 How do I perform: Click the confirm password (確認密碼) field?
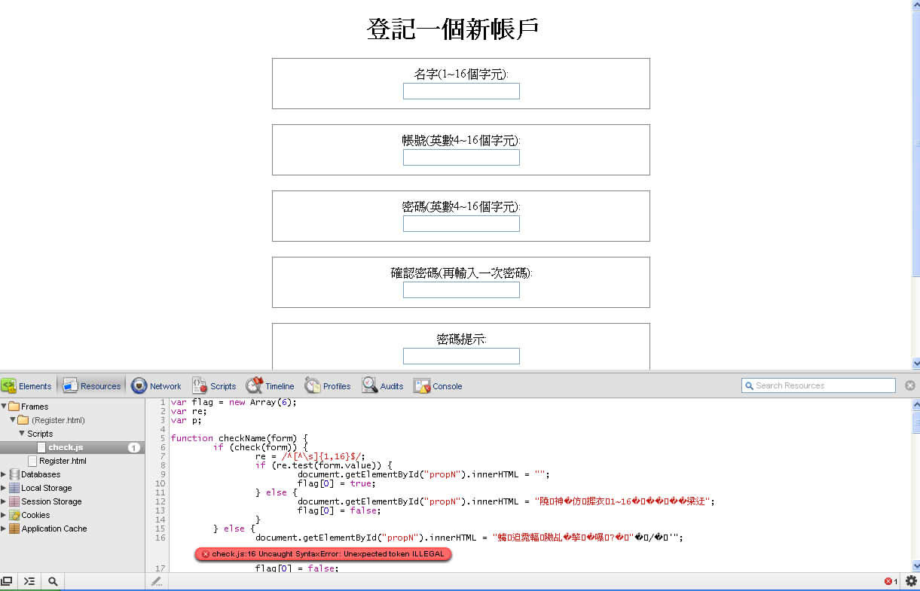click(461, 290)
